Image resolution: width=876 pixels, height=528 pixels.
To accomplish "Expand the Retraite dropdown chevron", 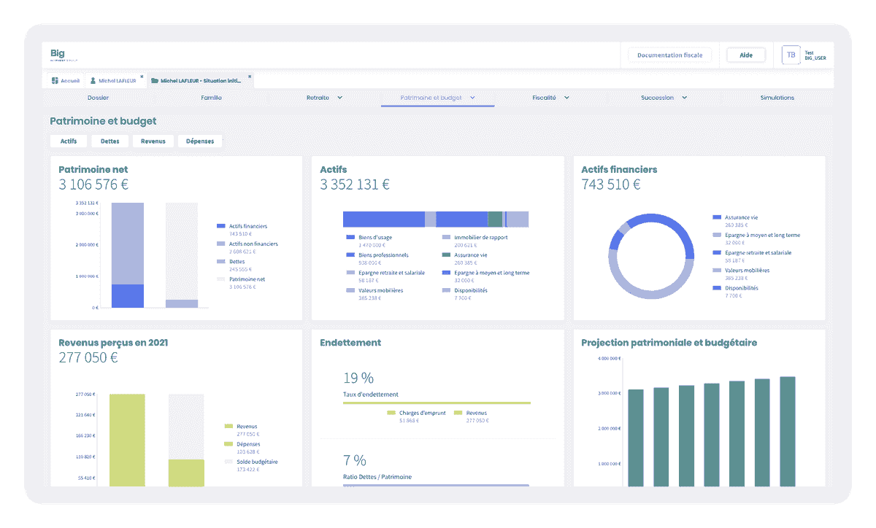I will pos(340,98).
